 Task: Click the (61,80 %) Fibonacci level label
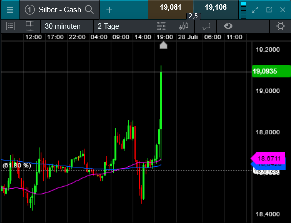click(17, 165)
